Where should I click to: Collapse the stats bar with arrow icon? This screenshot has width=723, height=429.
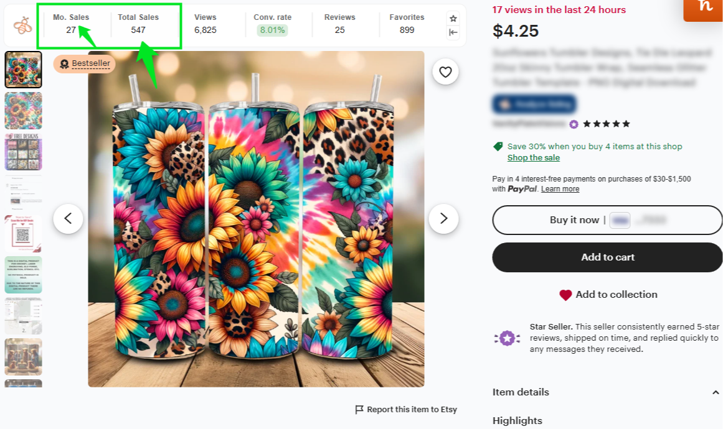453,32
